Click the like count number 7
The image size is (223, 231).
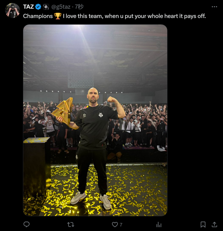pos(121,225)
